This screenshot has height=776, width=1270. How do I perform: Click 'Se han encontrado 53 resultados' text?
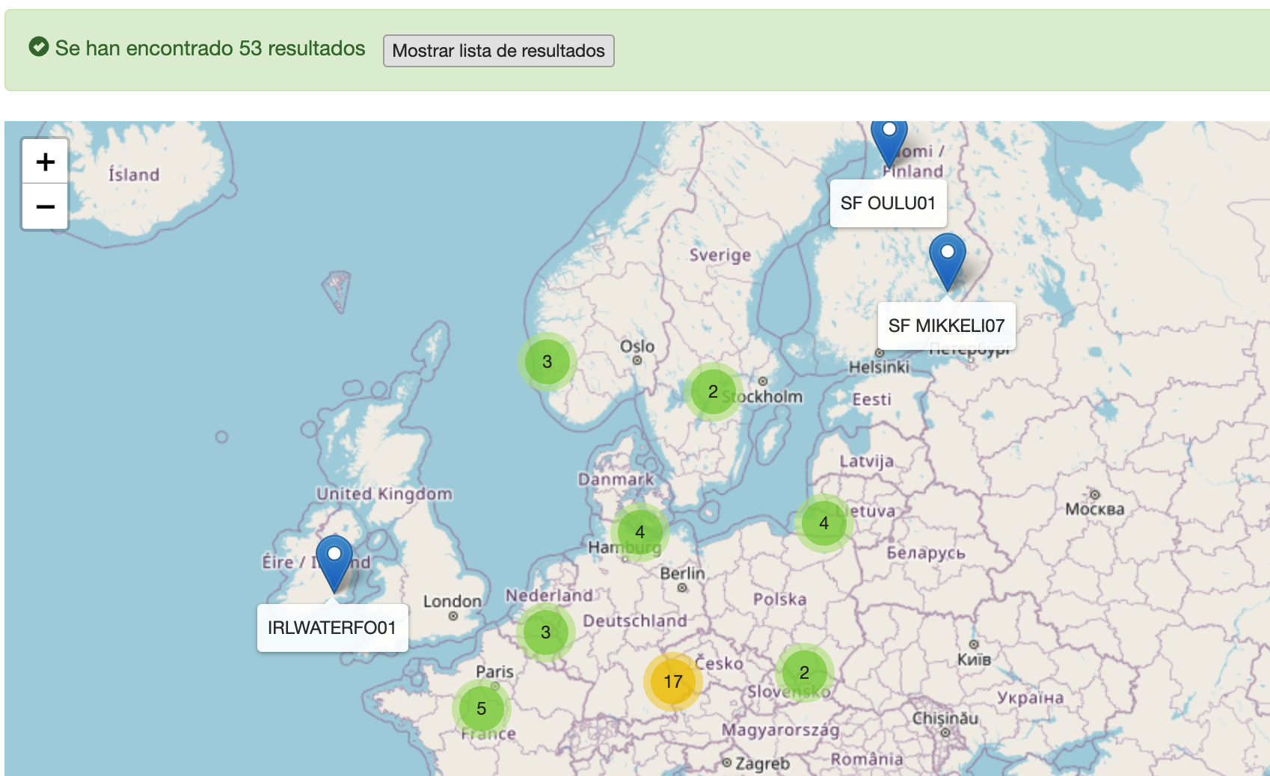(x=210, y=49)
